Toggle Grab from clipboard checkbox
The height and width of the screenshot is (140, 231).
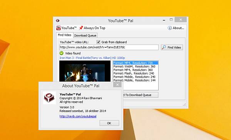tap(98, 42)
